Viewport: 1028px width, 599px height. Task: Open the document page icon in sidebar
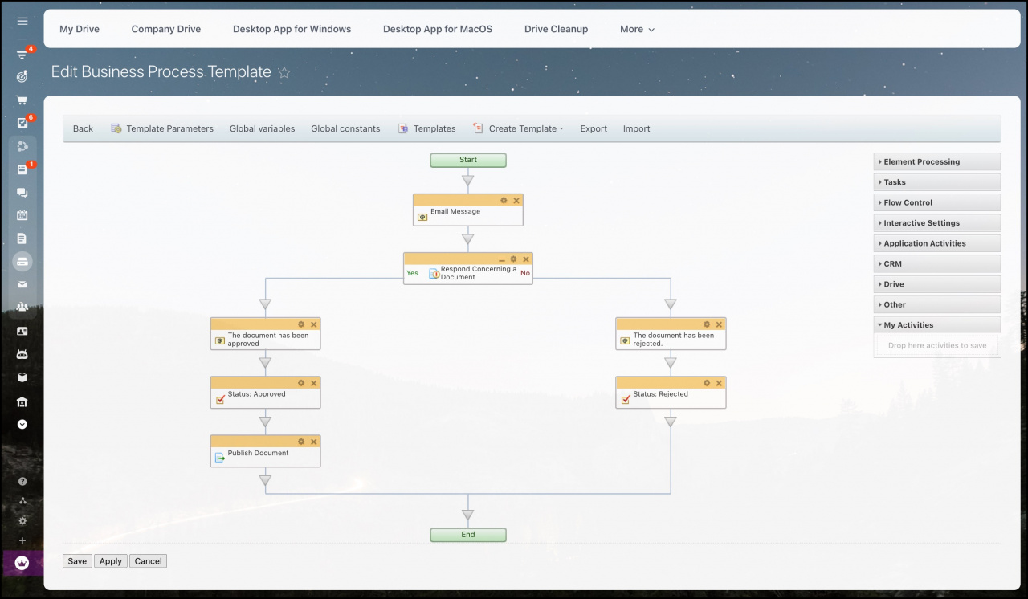[x=22, y=238]
